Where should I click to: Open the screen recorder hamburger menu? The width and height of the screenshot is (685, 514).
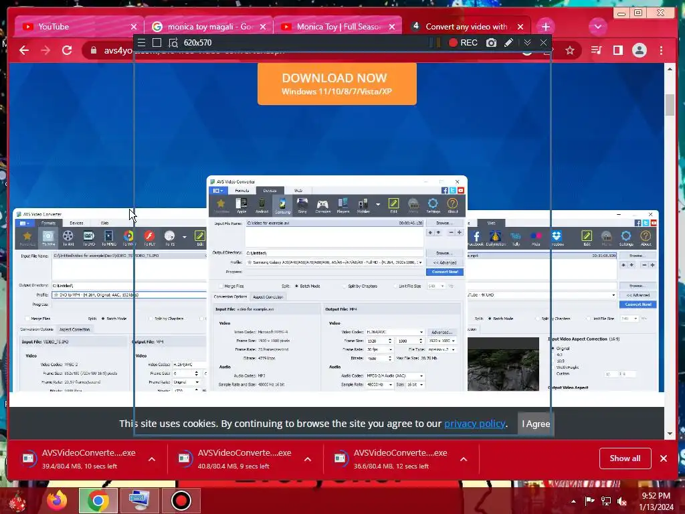(142, 42)
